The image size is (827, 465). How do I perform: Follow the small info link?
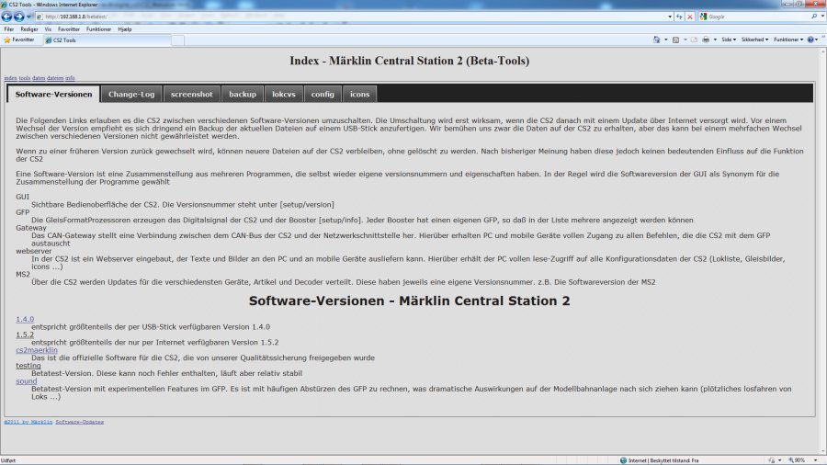coord(70,78)
